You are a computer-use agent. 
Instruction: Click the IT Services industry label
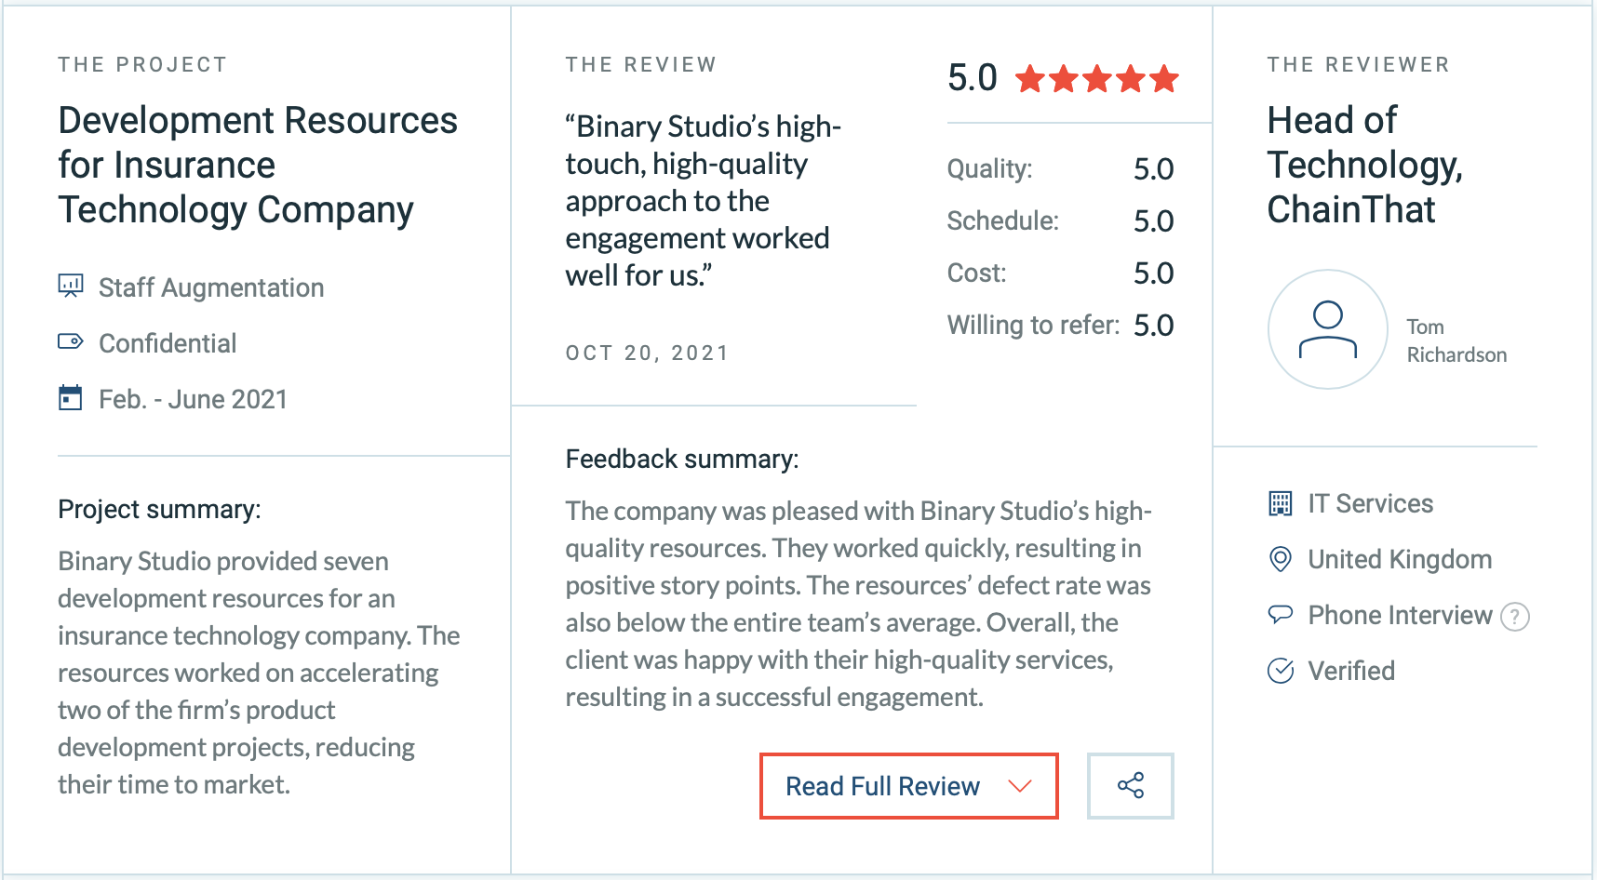click(x=1370, y=503)
